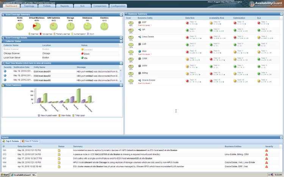
Task: Click the Oracle Estate scan pie icon
Action: (x=131, y=81)
